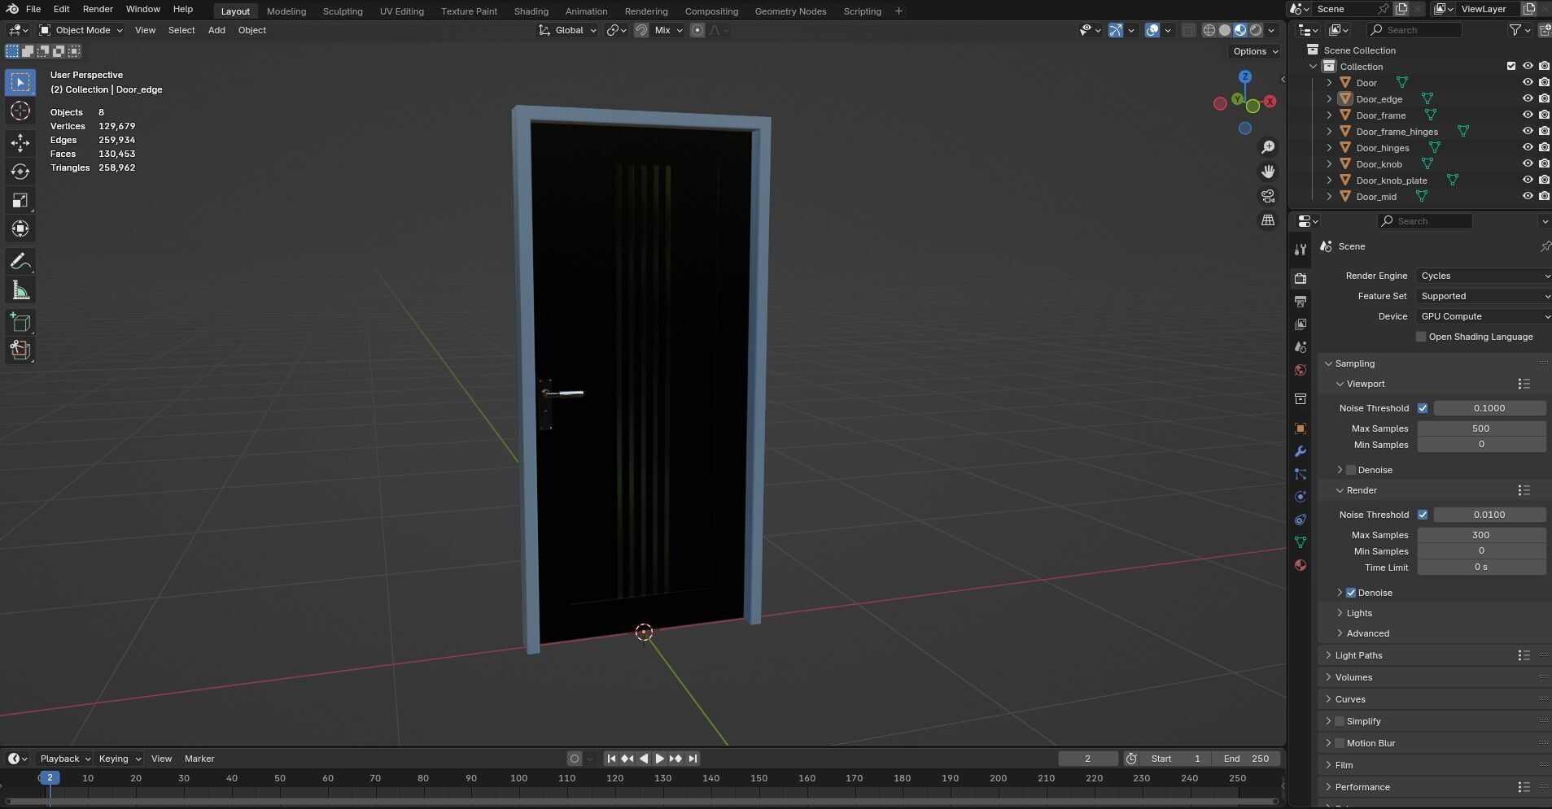
Task: Click Render Max Samples field showing 300
Action: [1481, 535]
